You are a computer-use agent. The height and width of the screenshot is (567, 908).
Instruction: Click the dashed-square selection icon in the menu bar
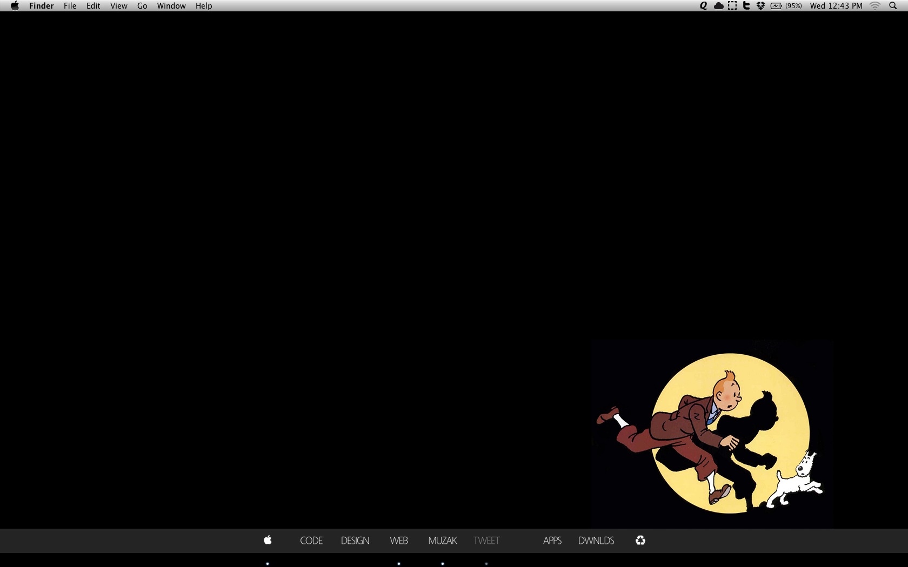point(732,6)
